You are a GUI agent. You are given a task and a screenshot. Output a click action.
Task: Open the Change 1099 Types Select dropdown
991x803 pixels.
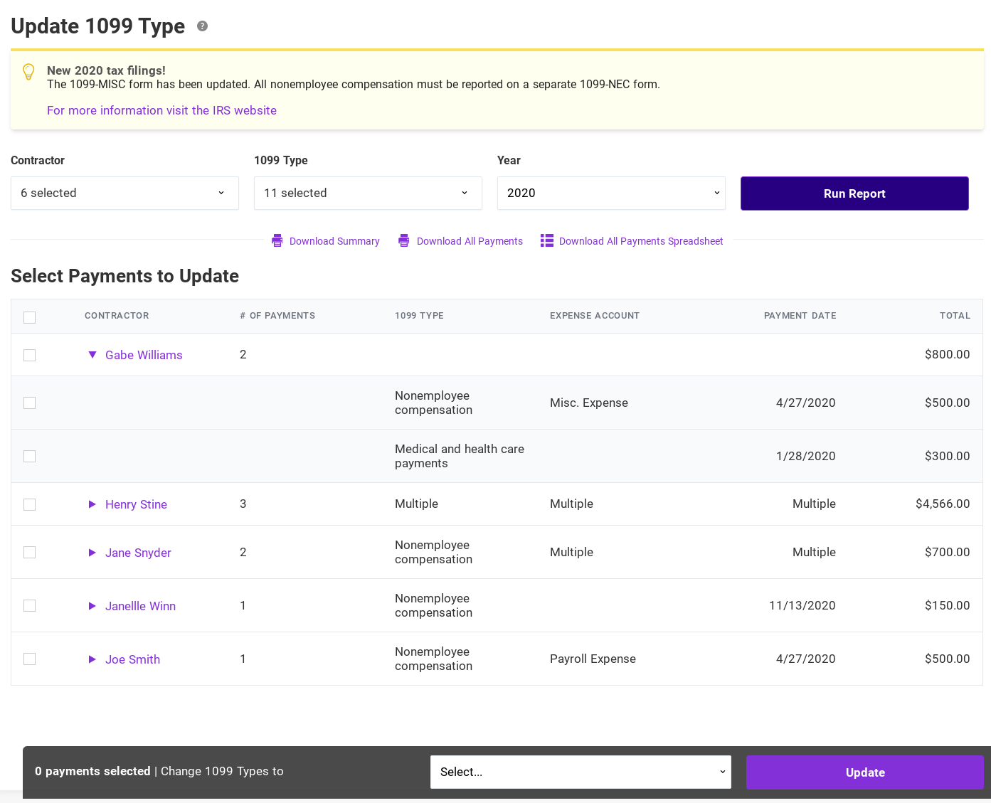581,772
